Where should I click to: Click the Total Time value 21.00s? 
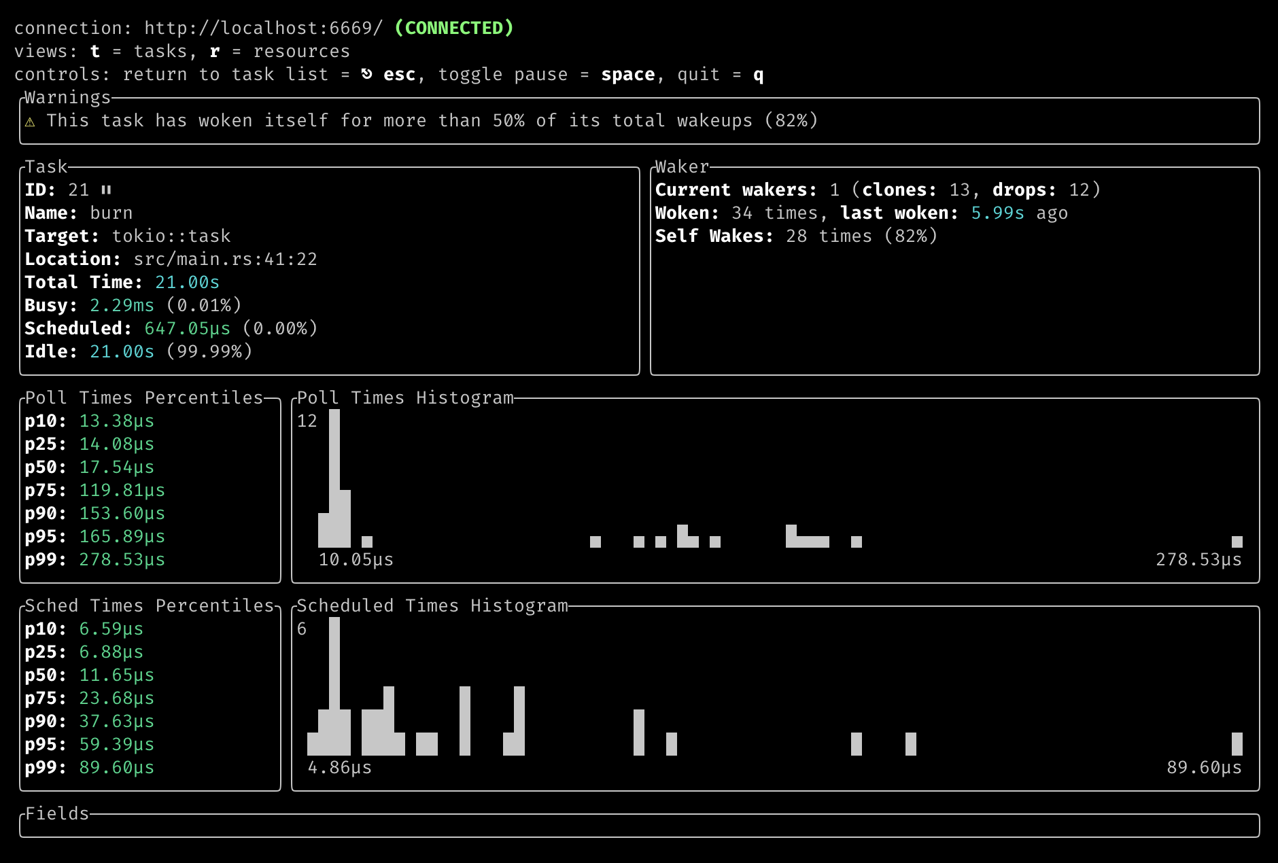[188, 283]
